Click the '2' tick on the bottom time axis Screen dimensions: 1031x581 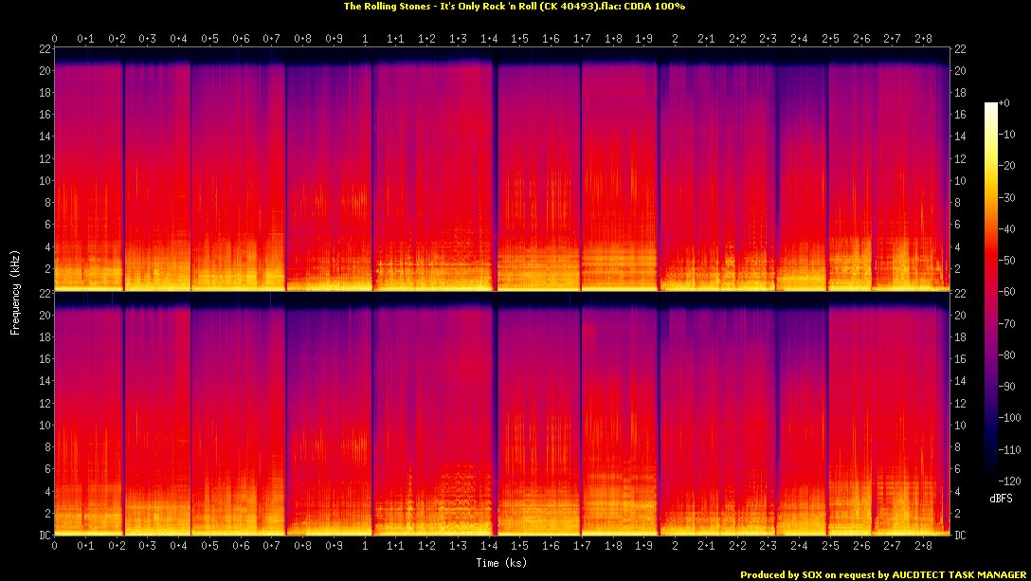675,546
